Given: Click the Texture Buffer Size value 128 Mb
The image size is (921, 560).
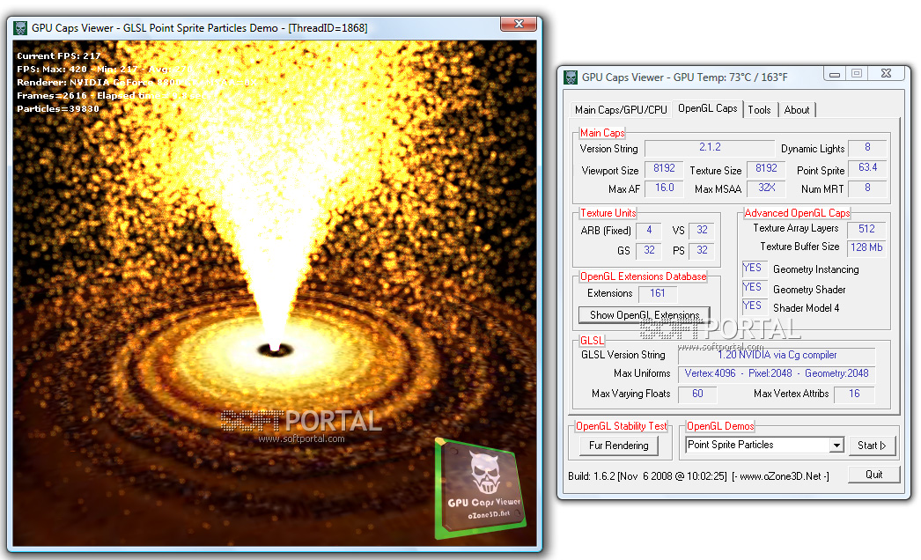Looking at the screenshot, I should [866, 248].
